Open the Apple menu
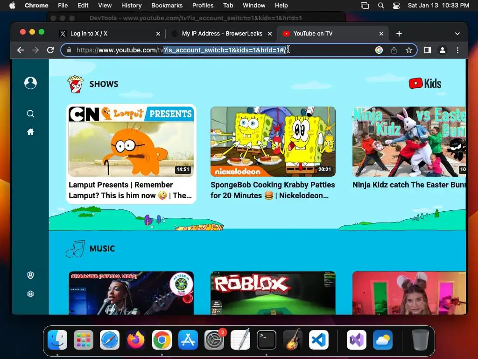Image resolution: width=478 pixels, height=359 pixels. tap(12, 6)
